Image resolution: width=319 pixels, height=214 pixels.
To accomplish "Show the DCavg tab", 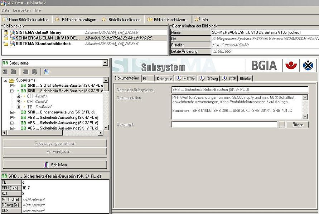I will point(209,78).
